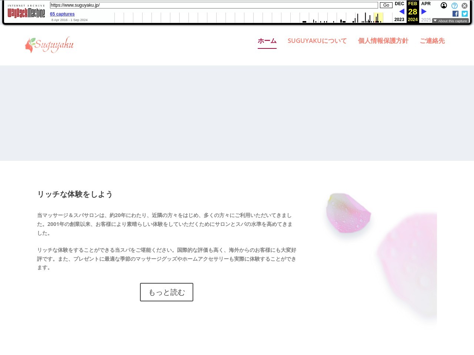The image size is (474, 355).
Task: Go to previous capture arrow
Action: pyautogui.click(x=402, y=11)
